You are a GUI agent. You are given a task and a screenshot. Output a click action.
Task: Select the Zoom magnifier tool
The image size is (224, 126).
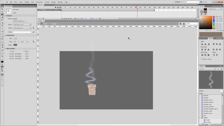(x=2, y=56)
